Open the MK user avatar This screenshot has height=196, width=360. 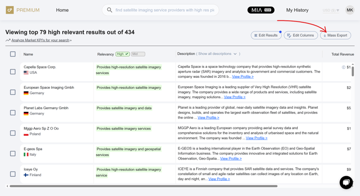[350, 10]
